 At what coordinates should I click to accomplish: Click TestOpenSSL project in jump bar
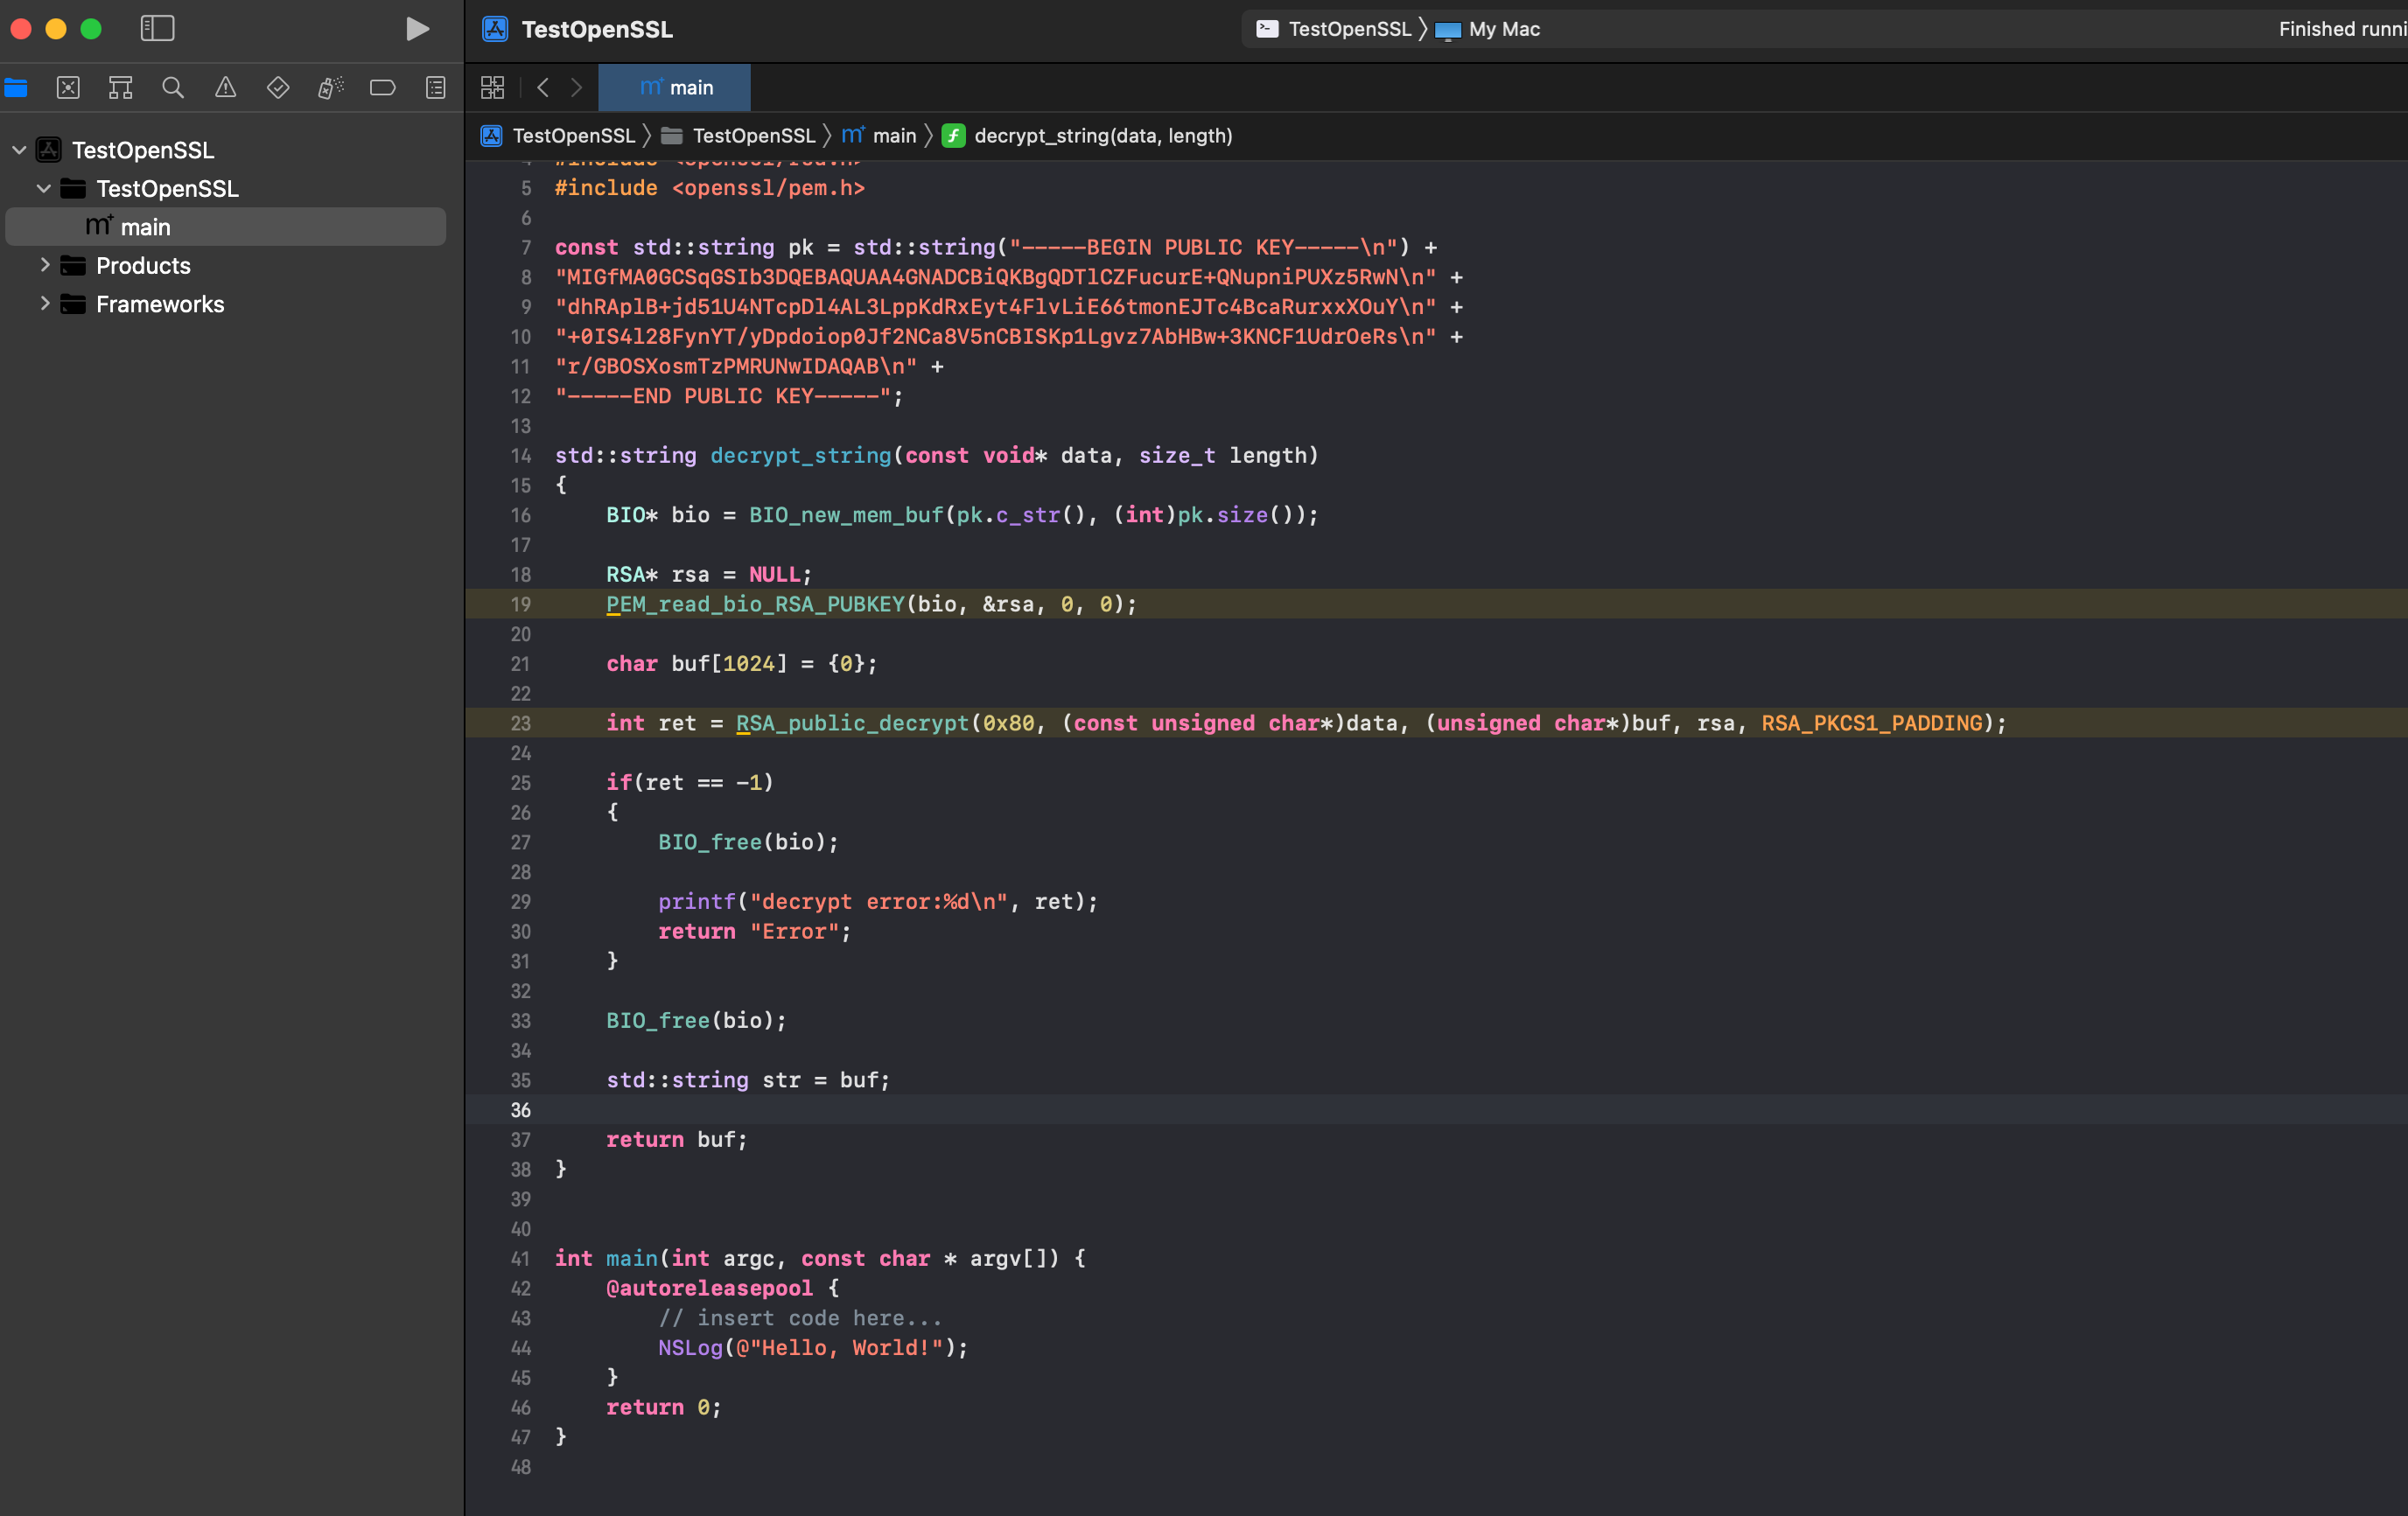(x=558, y=136)
